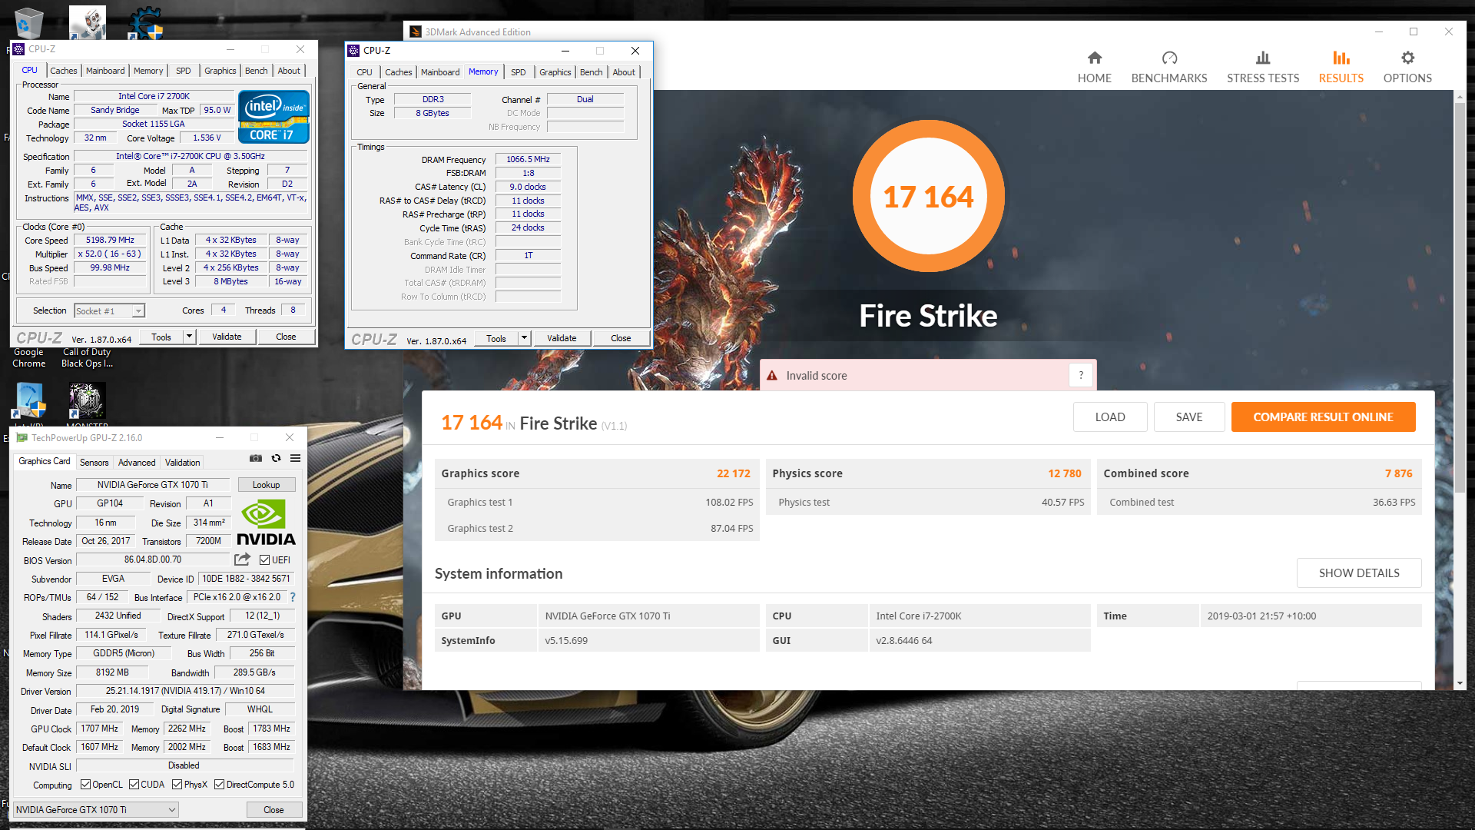The height and width of the screenshot is (830, 1475).
Task: Click SAVE button in 3DMark results
Action: point(1189,417)
